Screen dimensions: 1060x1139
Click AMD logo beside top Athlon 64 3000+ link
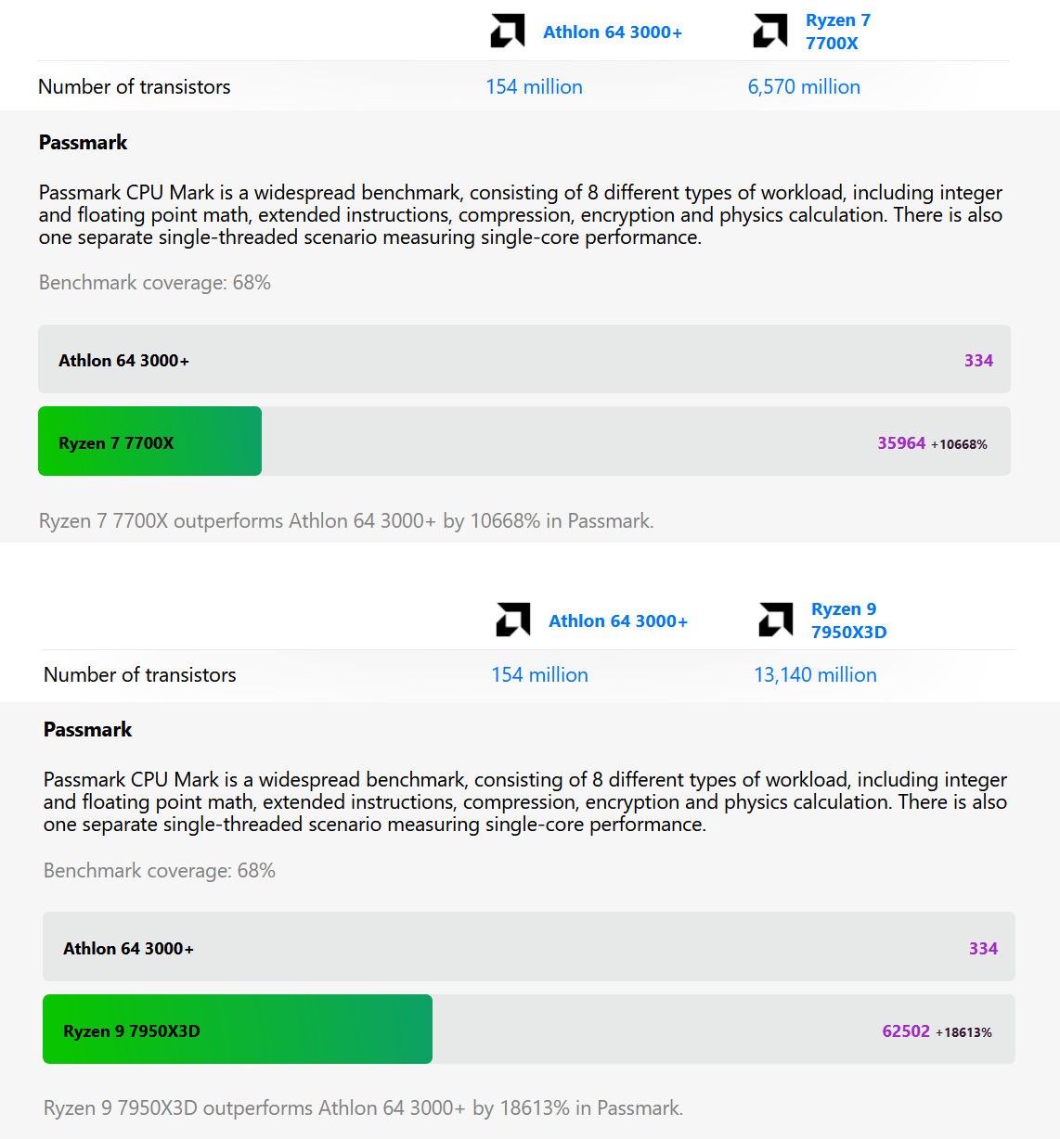(x=508, y=32)
